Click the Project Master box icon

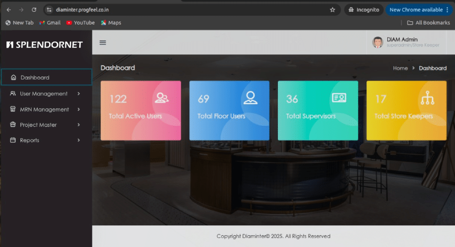pos(13,125)
